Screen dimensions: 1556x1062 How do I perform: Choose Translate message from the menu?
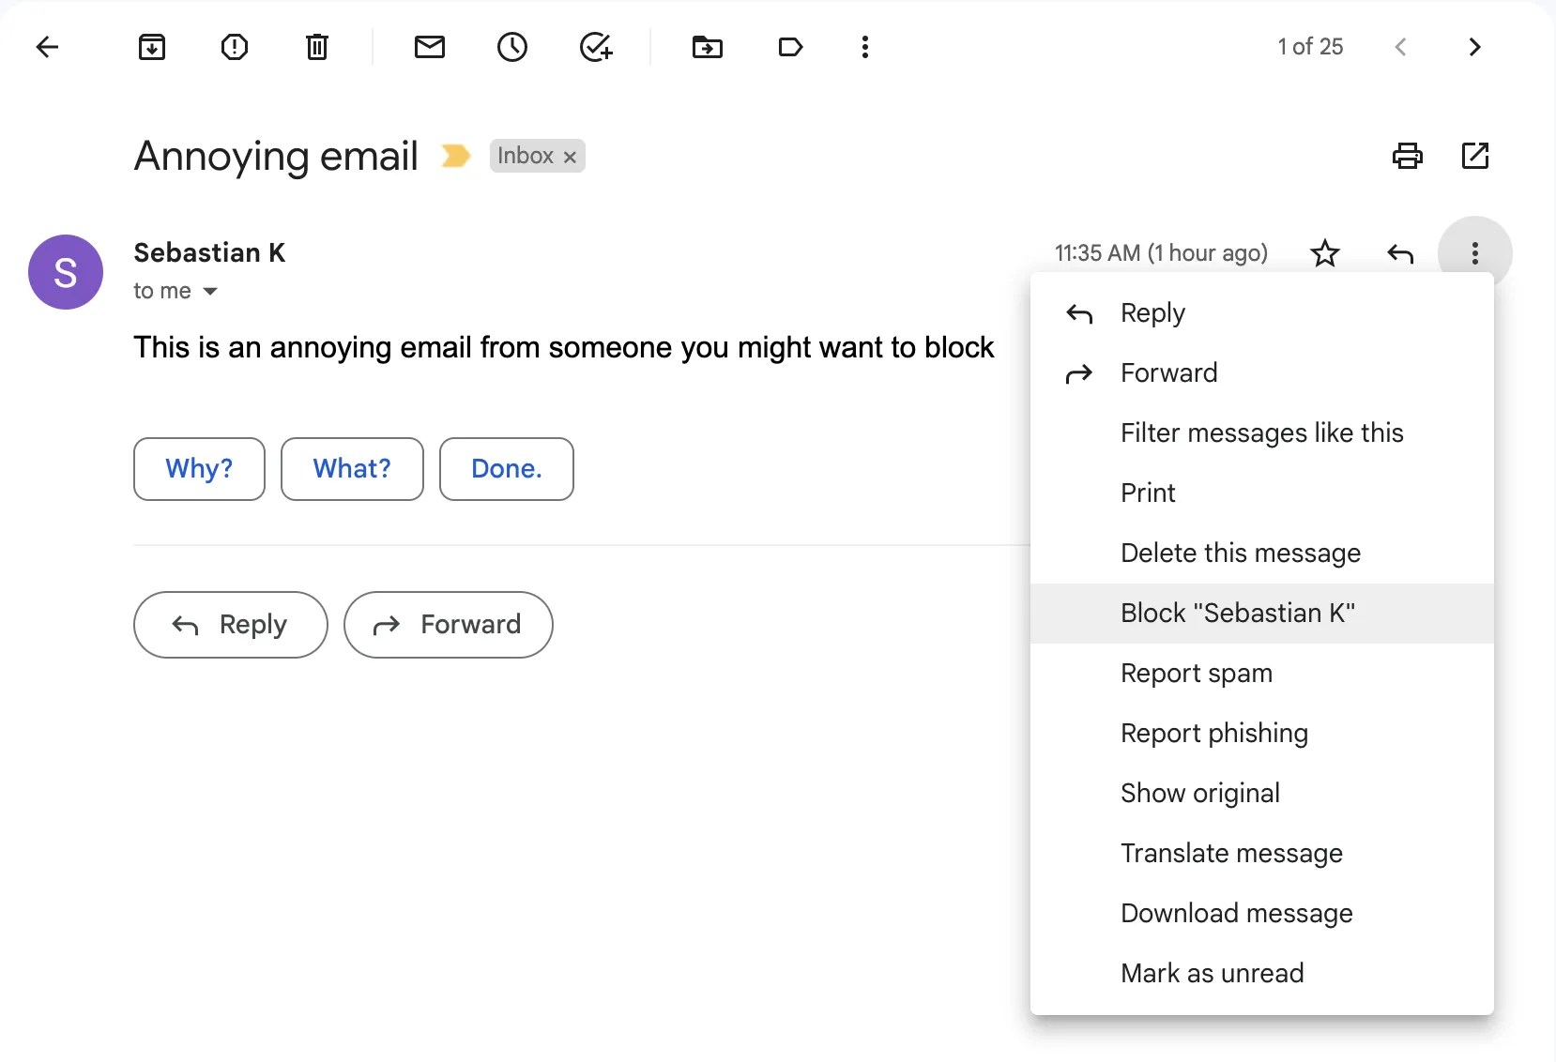pyautogui.click(x=1230, y=853)
